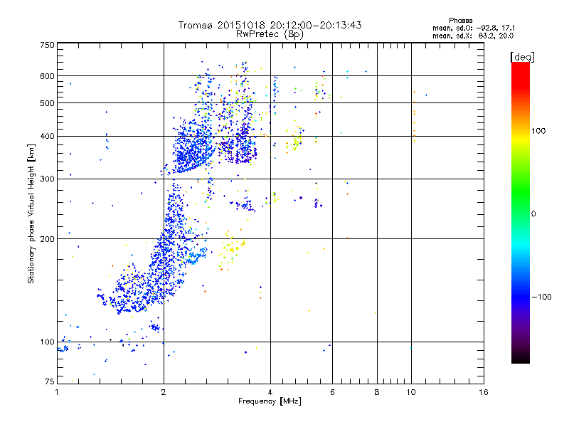The image size is (569, 427).
Task: Click the y-axis label "750"
Action: 47,45
